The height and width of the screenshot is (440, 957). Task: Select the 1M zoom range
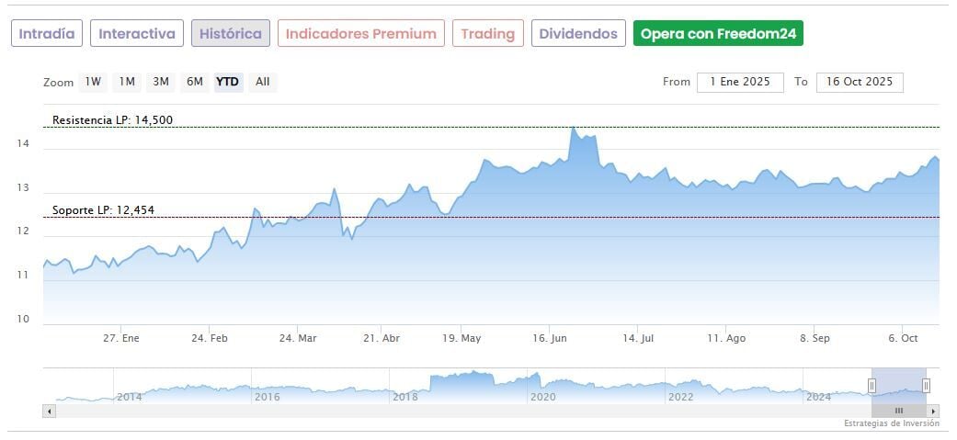pyautogui.click(x=127, y=82)
